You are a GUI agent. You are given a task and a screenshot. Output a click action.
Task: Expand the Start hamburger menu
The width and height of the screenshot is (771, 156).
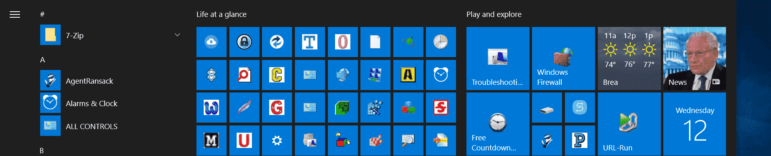[15, 14]
